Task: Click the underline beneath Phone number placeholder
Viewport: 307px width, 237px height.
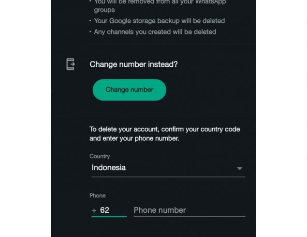Action: (190, 216)
